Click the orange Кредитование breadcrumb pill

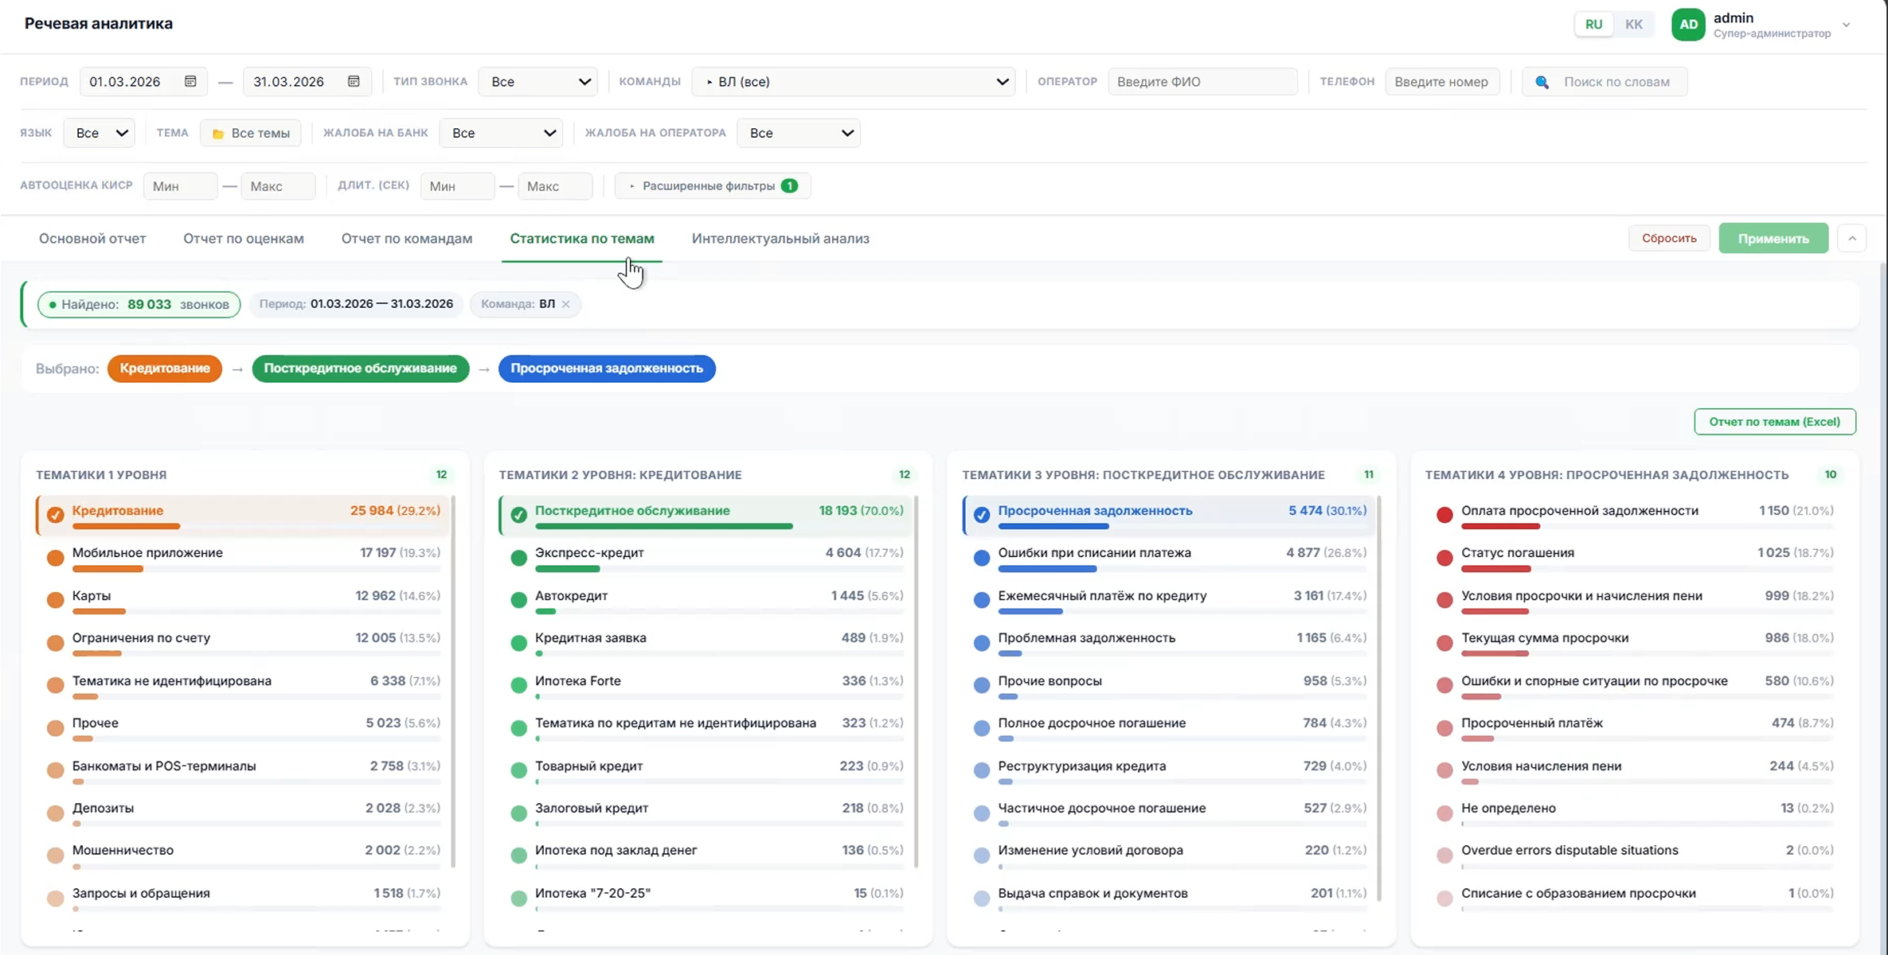click(165, 368)
